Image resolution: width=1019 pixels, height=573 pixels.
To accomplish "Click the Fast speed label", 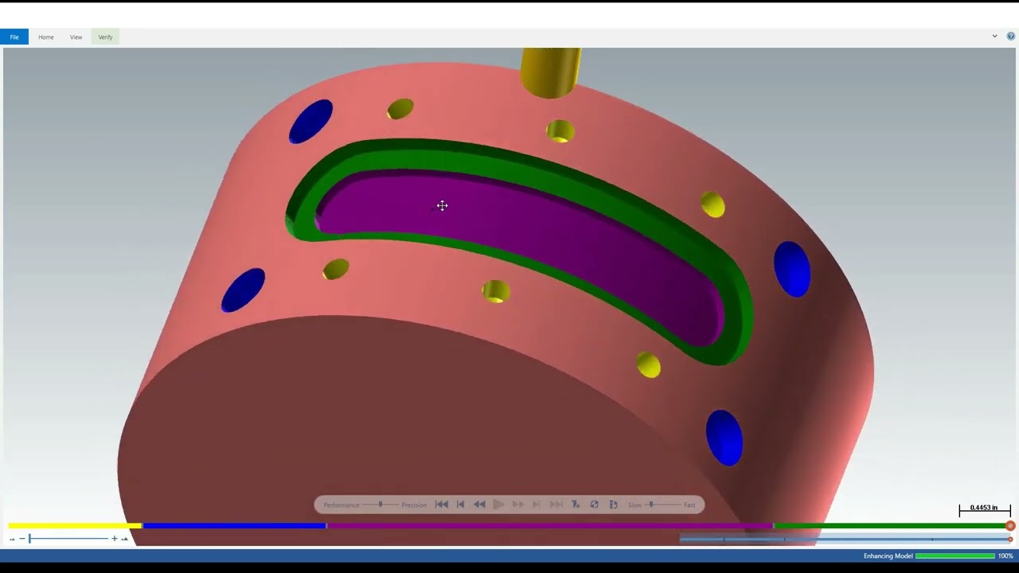I will pyautogui.click(x=689, y=505).
